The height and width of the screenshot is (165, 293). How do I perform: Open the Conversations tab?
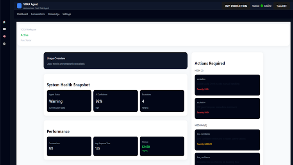[x=38, y=14]
